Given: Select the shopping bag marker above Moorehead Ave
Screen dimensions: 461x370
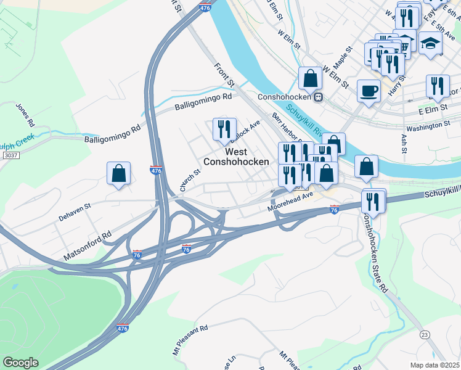Looking at the screenshot, I should click(x=327, y=174).
